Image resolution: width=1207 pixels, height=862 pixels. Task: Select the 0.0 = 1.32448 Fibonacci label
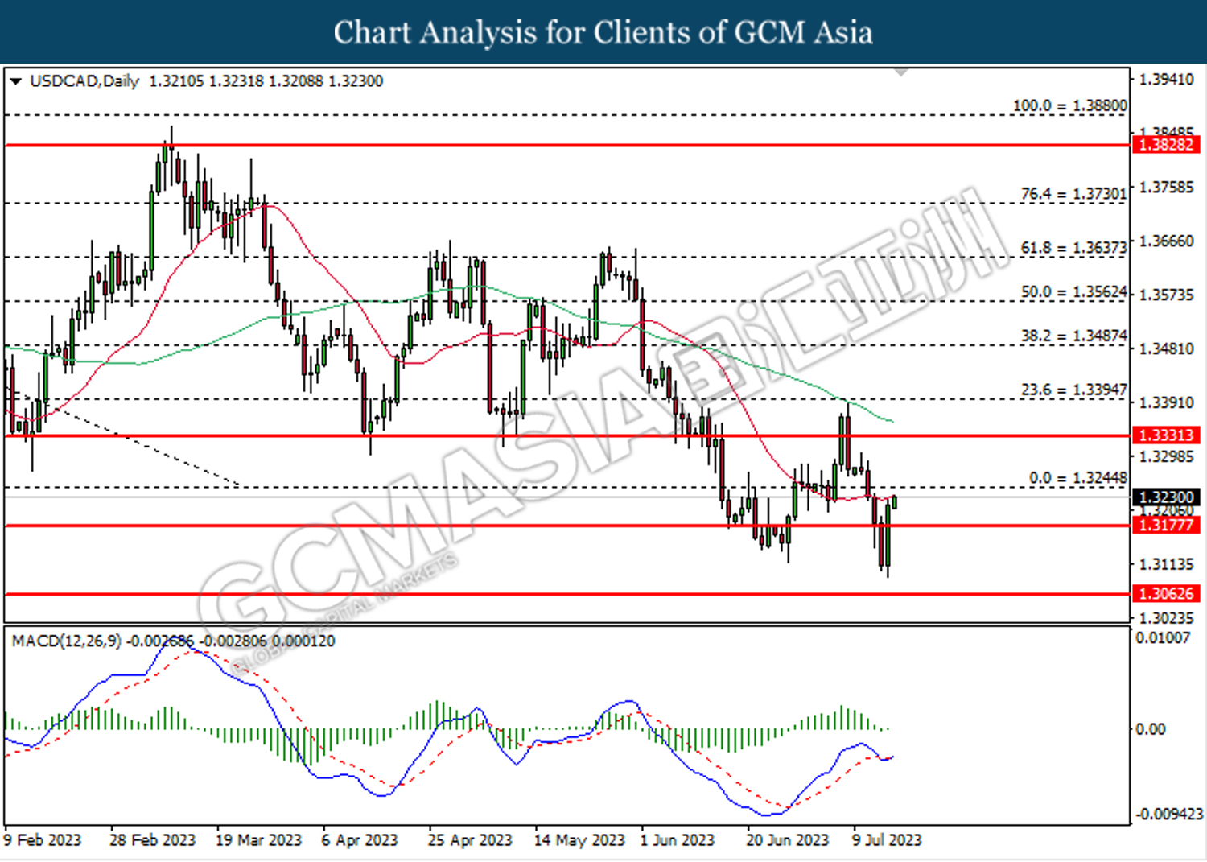(1078, 478)
